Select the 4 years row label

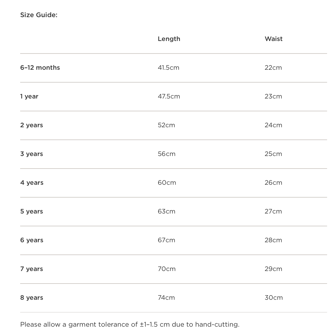coord(32,183)
